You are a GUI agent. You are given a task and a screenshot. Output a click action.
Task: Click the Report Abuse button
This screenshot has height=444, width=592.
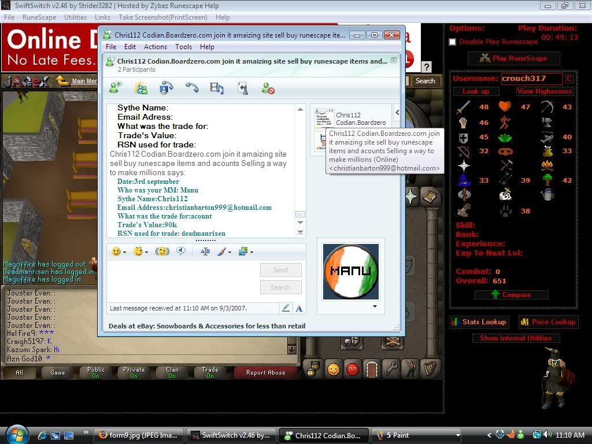click(x=266, y=373)
